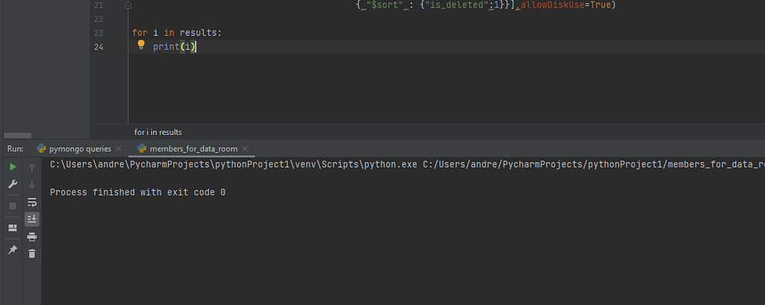Screen dimensions: 765x305
Task: Rerun the script with green play icon
Action: pyautogui.click(x=13, y=167)
